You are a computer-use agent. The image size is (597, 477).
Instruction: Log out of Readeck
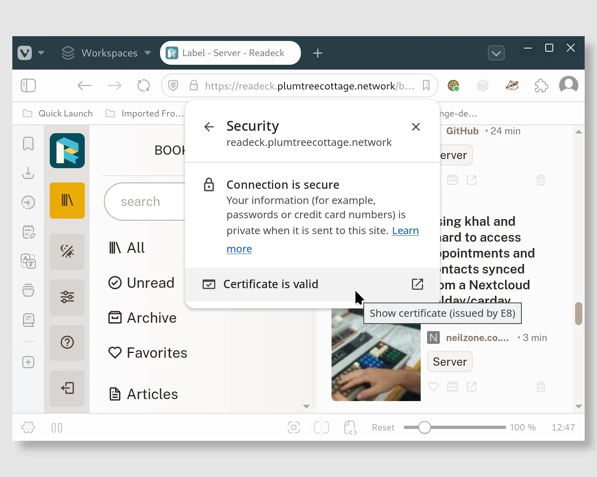[67, 389]
